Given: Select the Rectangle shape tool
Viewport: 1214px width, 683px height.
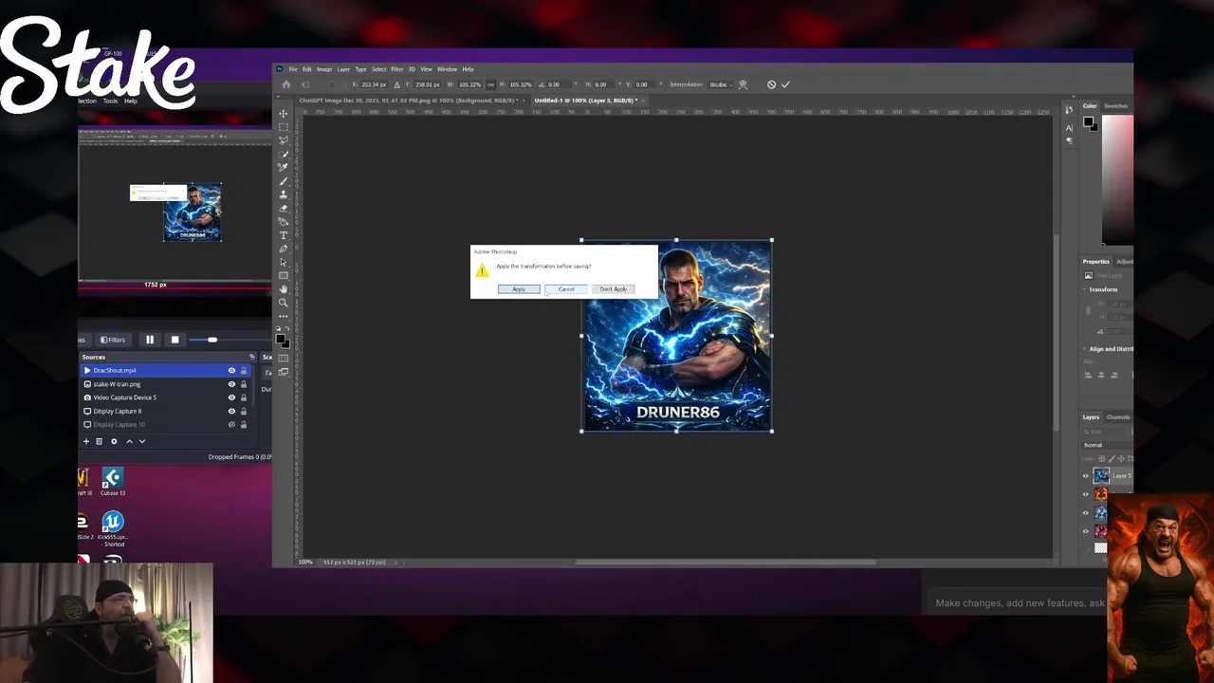Looking at the screenshot, I should tap(283, 275).
